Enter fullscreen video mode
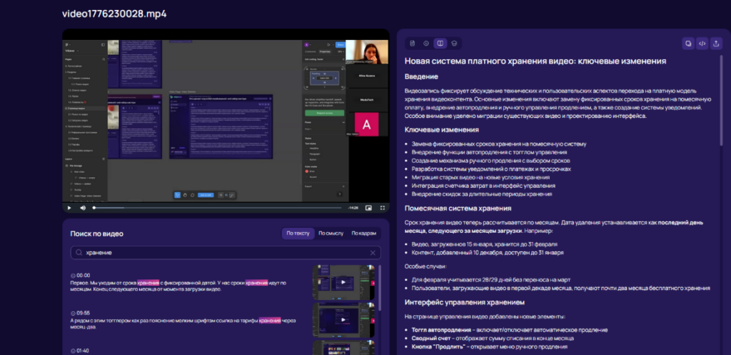 [381, 208]
